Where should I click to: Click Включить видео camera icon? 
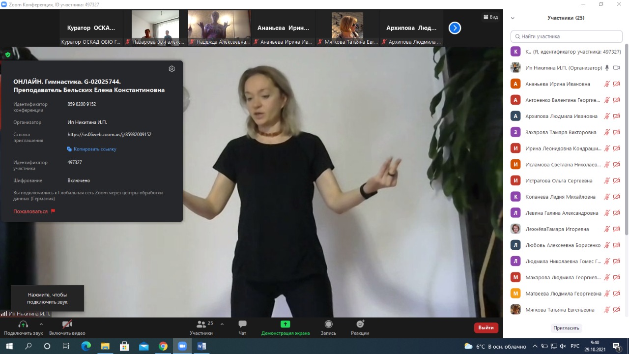[x=67, y=324]
